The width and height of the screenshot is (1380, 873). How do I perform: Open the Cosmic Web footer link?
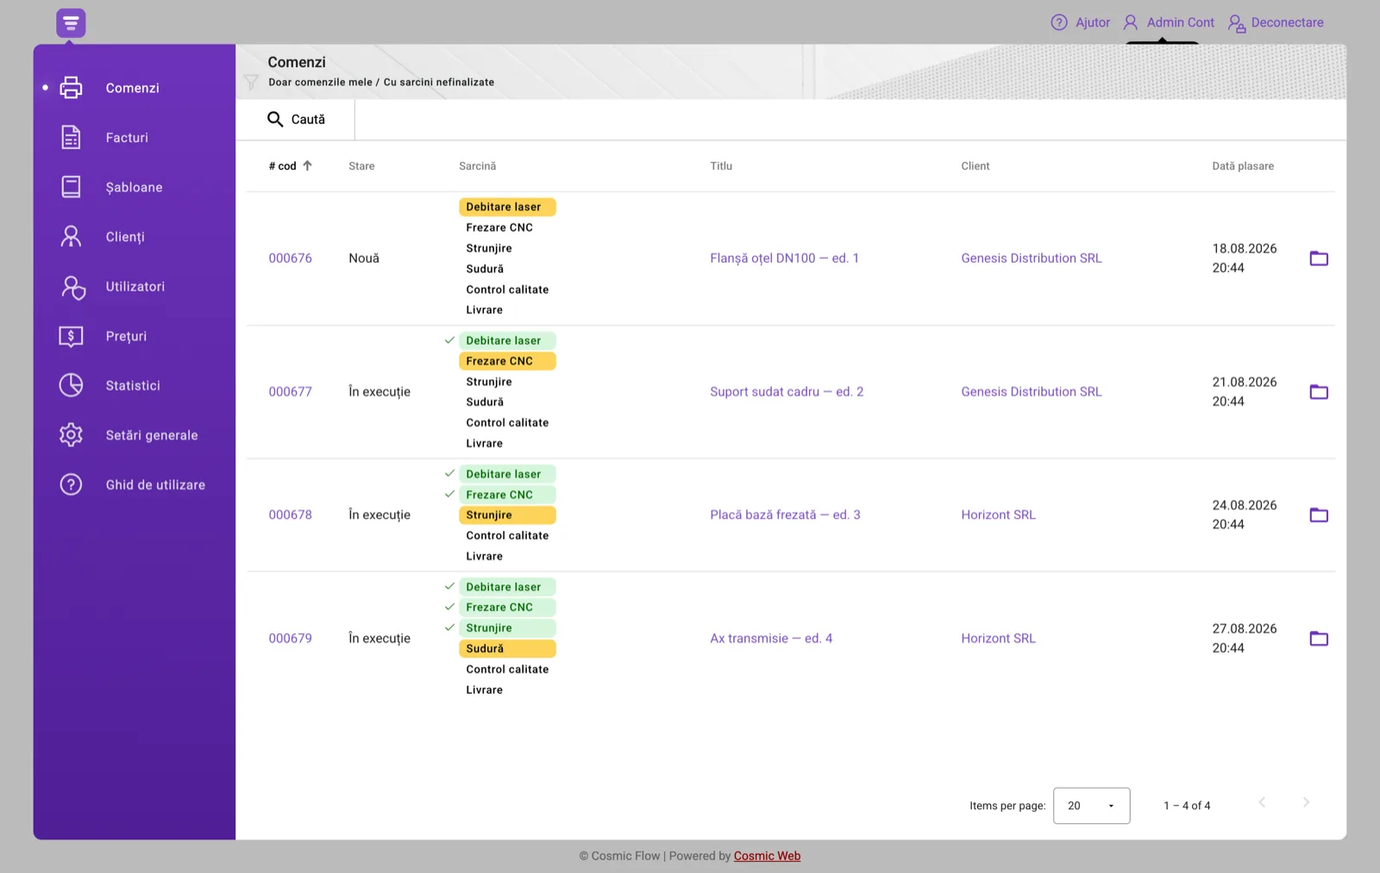point(767,856)
